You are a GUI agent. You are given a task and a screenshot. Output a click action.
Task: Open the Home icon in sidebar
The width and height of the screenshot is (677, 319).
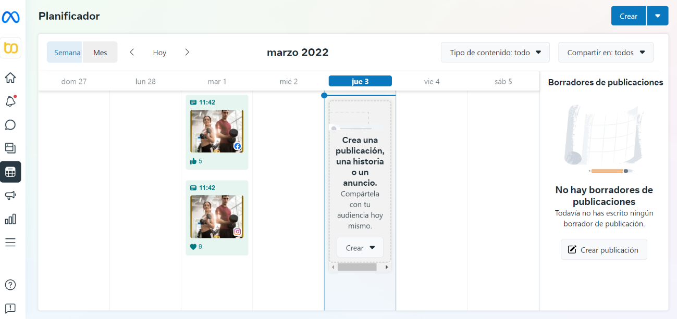click(x=10, y=78)
